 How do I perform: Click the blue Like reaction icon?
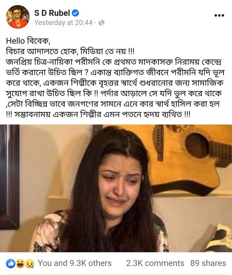point(10,263)
